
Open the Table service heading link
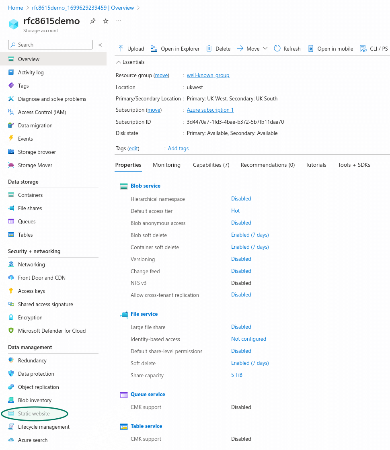pyautogui.click(x=146, y=426)
